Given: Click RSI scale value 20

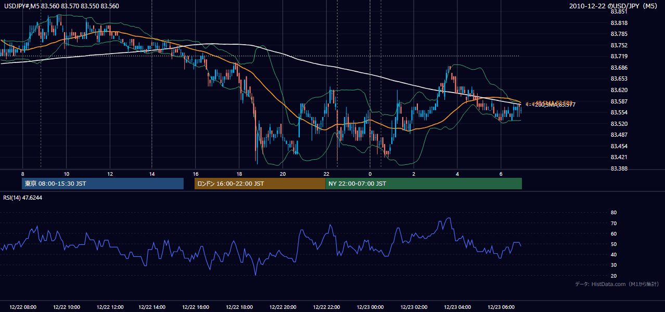Looking at the screenshot, I should (613, 276).
